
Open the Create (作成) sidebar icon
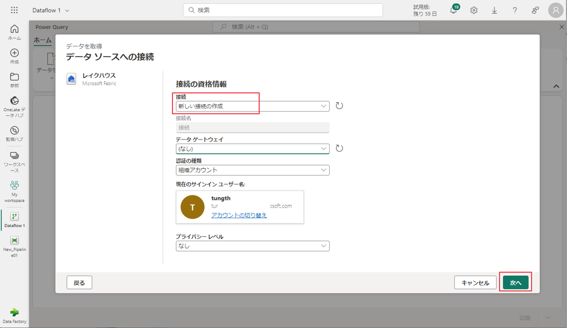14,56
